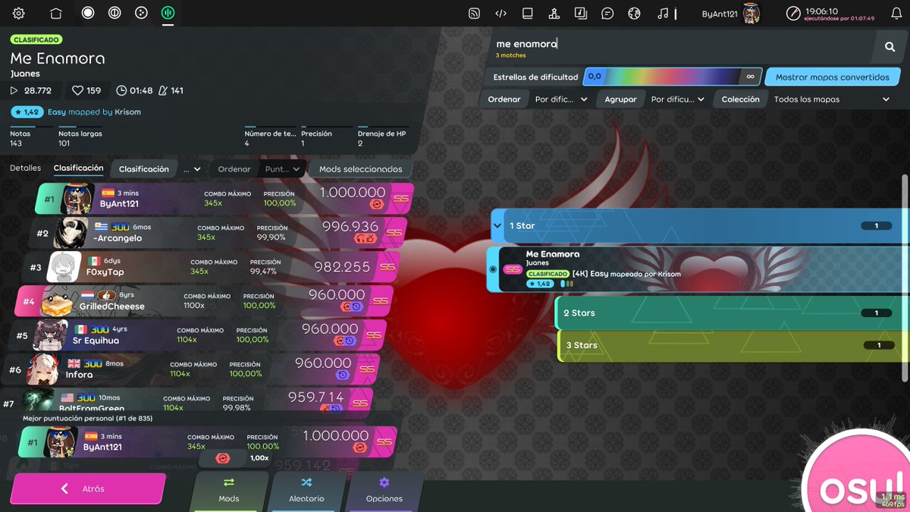The image size is (910, 512).
Task: Switch to the osu!taiko ruleset
Action: pyautogui.click(x=115, y=13)
